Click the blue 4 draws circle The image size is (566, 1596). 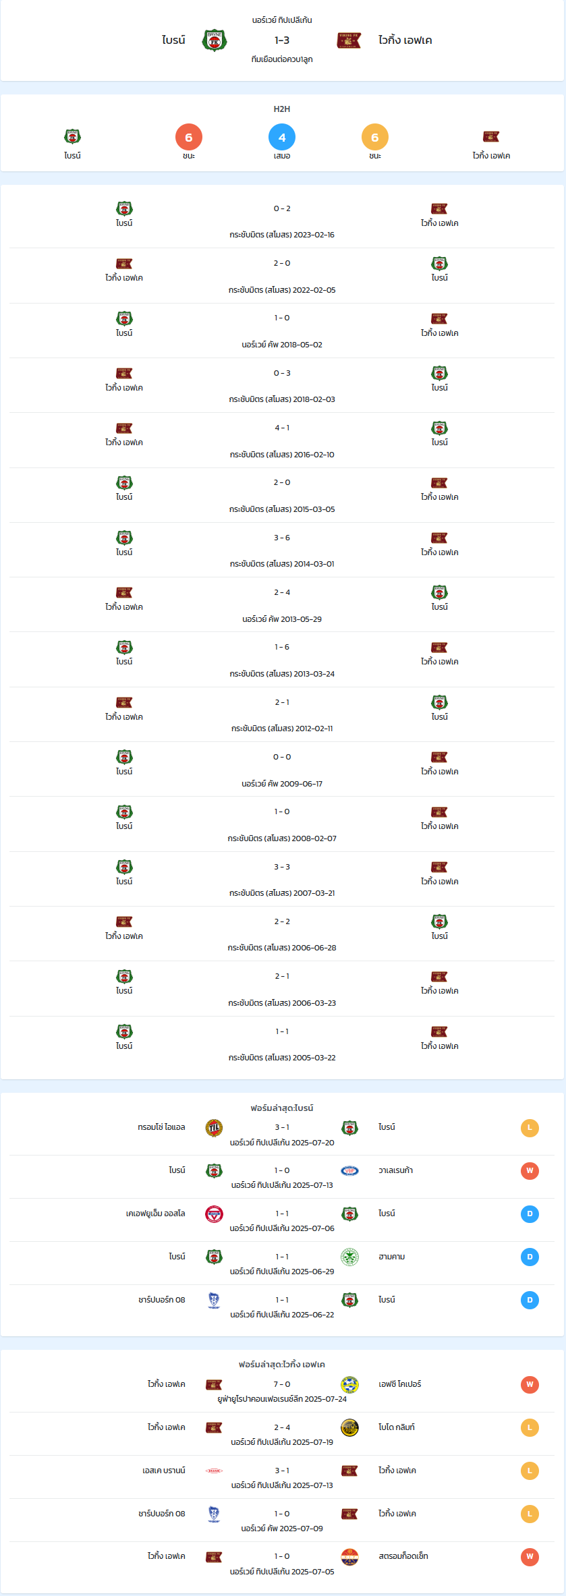tap(282, 137)
